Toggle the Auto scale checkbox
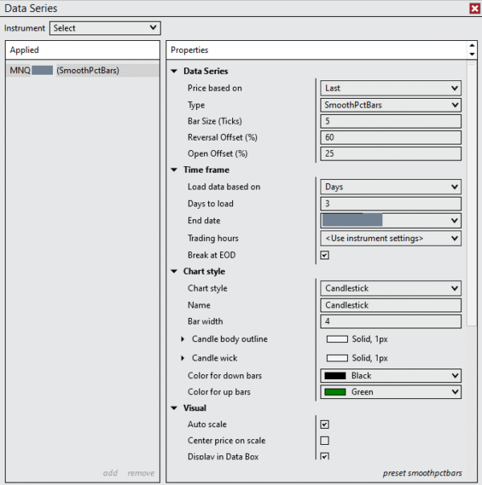482x485 pixels. pos(325,424)
